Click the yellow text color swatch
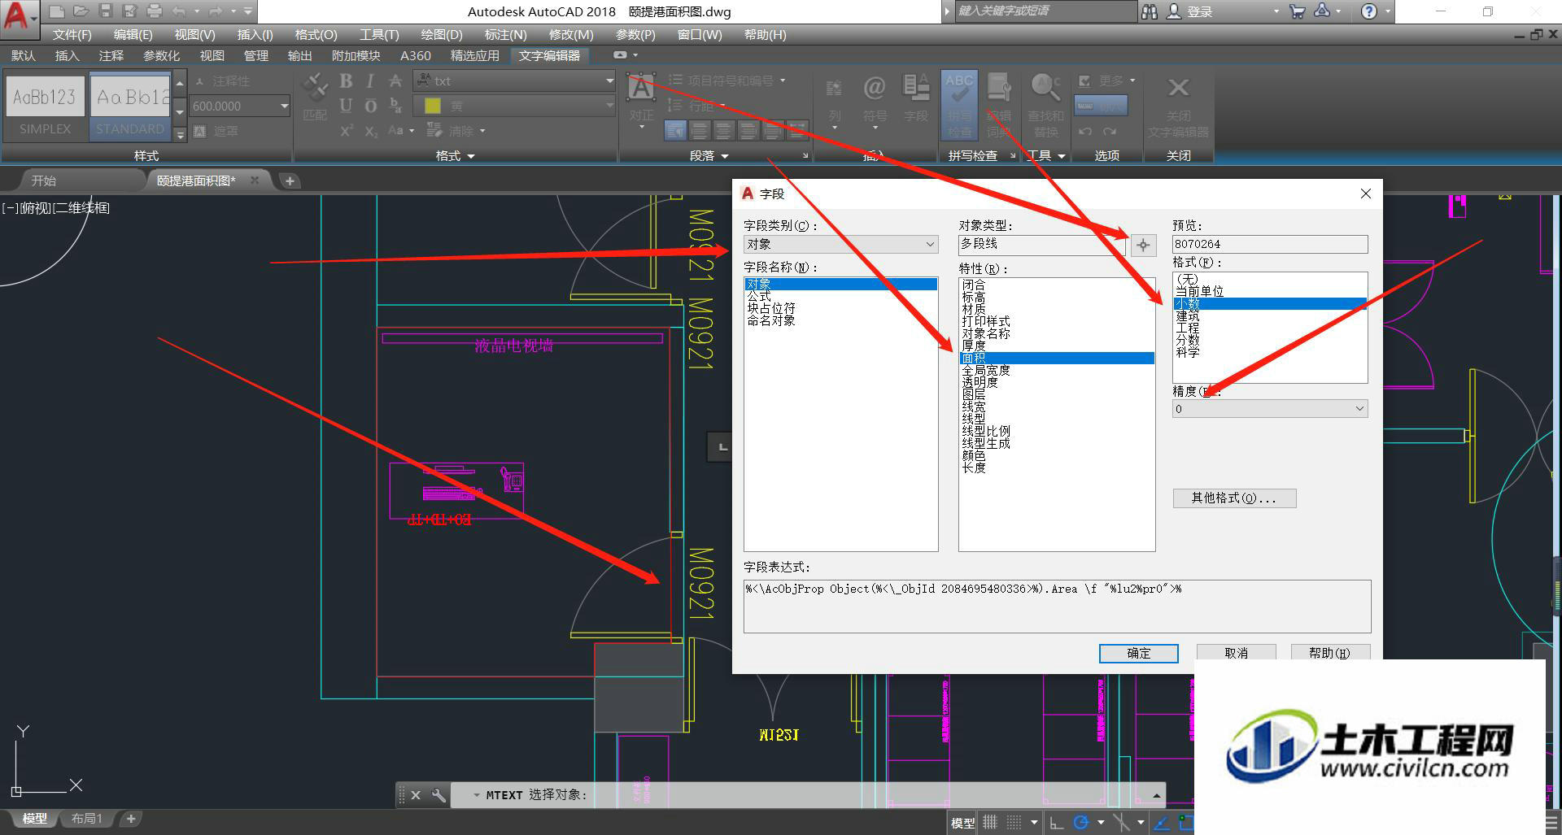Screen dimensions: 1562x835 [x=433, y=106]
